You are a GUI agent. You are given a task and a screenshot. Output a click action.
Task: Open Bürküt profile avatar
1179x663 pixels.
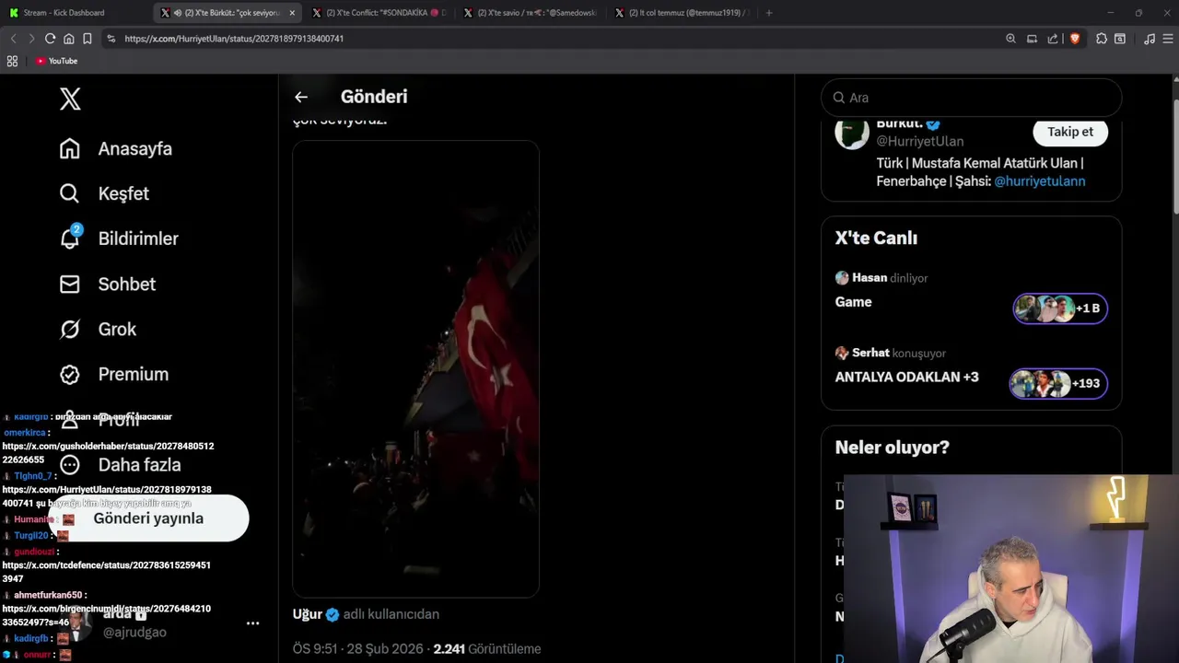coord(852,132)
